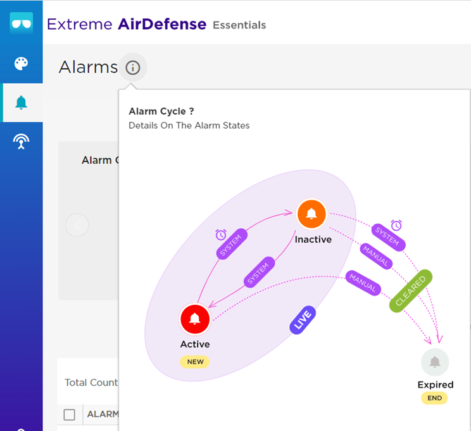This screenshot has width=471, height=431.
Task: Click the Alarms page heading
Action: tap(88, 67)
